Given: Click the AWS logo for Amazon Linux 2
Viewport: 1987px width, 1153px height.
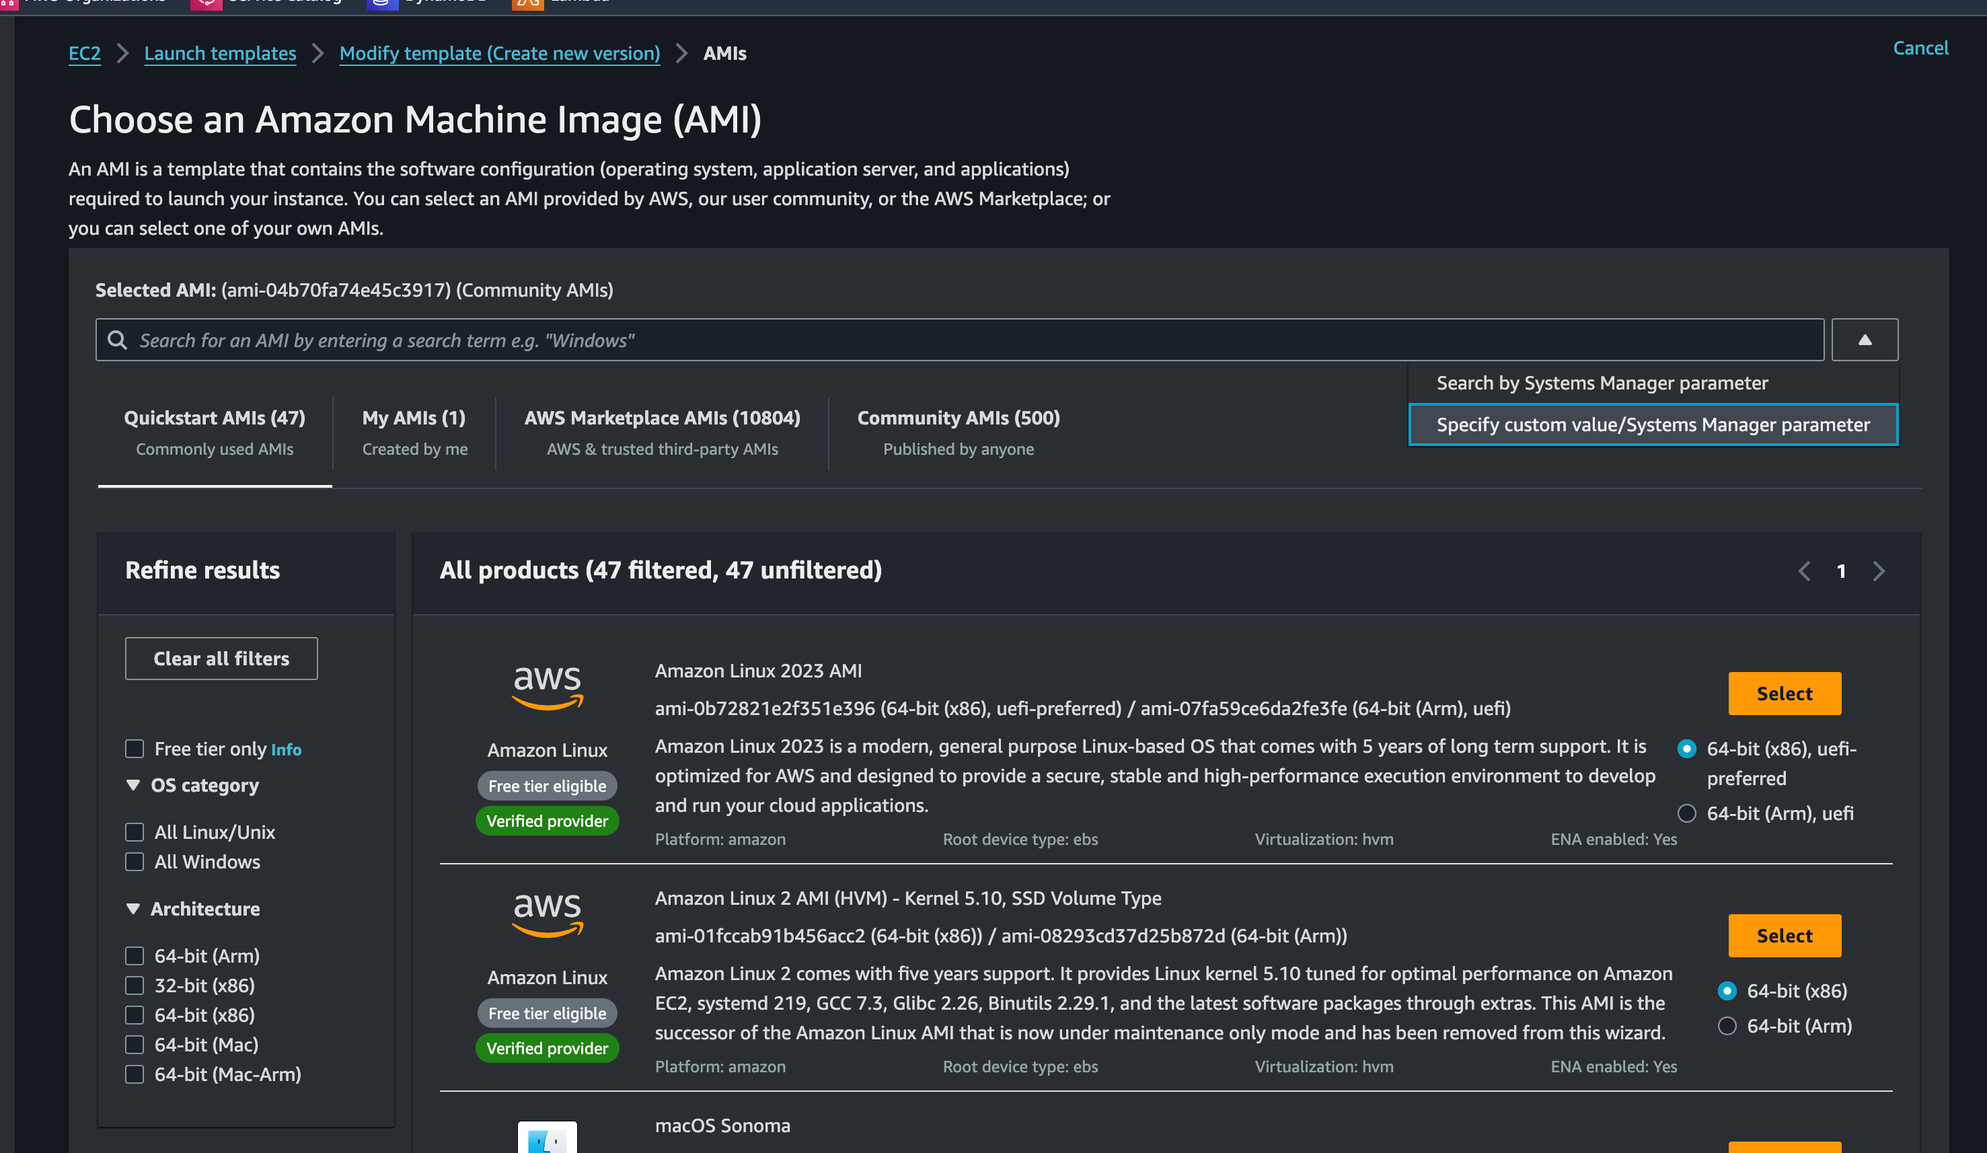Looking at the screenshot, I should [548, 914].
